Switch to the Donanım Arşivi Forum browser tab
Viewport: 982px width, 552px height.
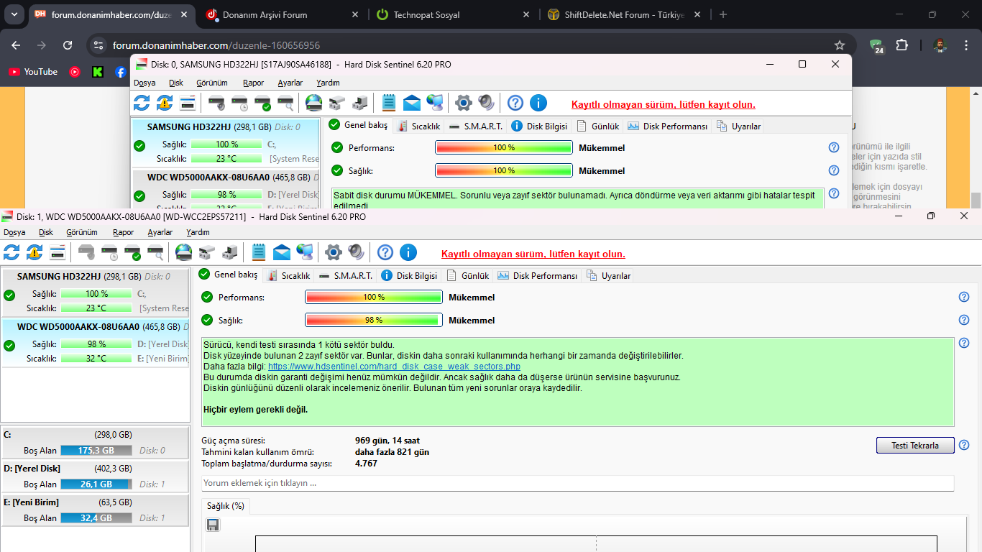point(283,14)
